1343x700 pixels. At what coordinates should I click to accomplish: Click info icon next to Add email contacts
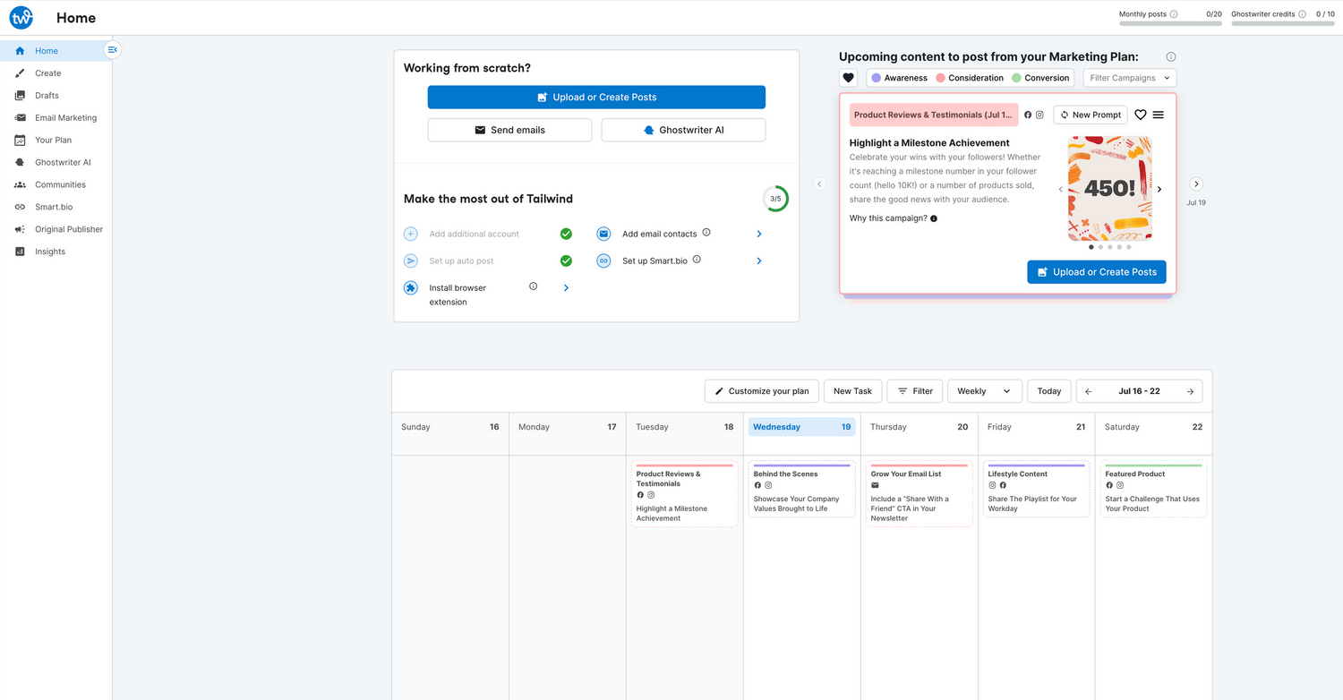pos(706,233)
